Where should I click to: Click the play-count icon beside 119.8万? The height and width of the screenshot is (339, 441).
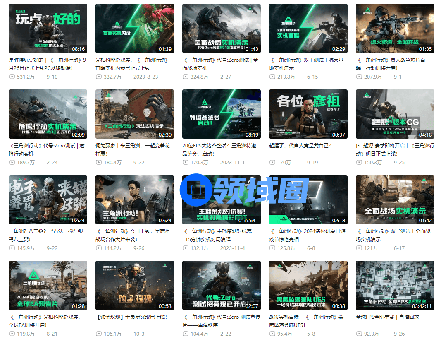point(12,334)
